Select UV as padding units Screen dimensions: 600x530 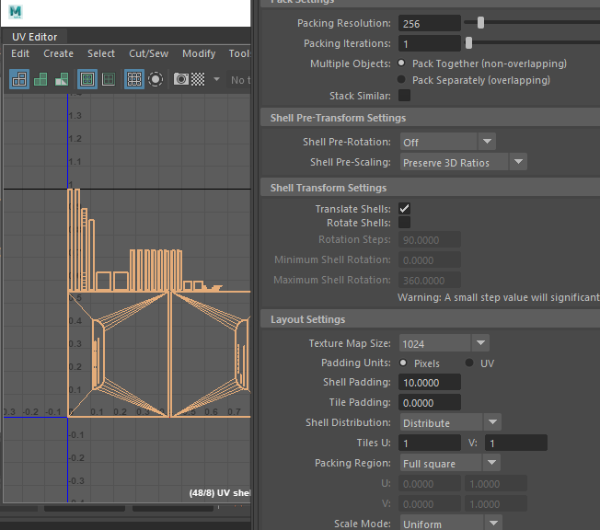(470, 363)
